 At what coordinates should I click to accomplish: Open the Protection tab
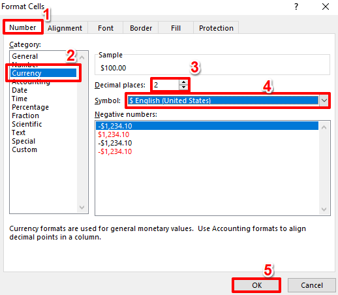pyautogui.click(x=216, y=28)
